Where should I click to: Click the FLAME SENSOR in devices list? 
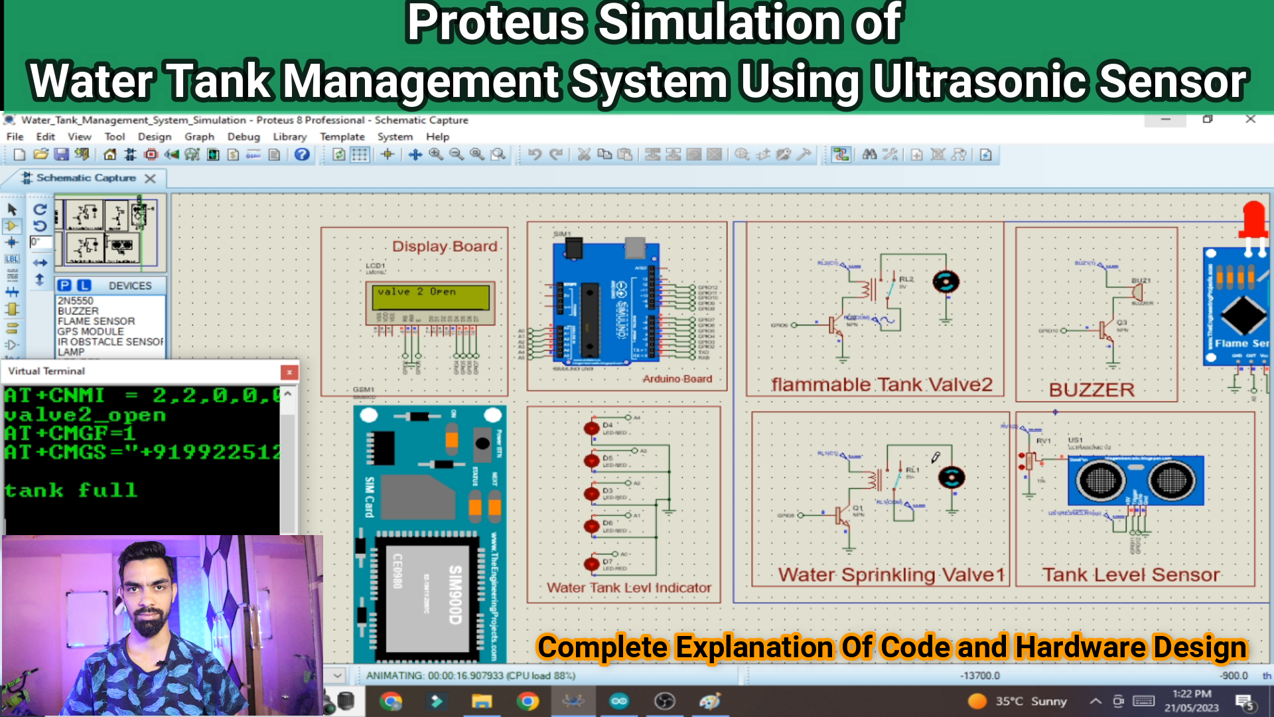(96, 322)
